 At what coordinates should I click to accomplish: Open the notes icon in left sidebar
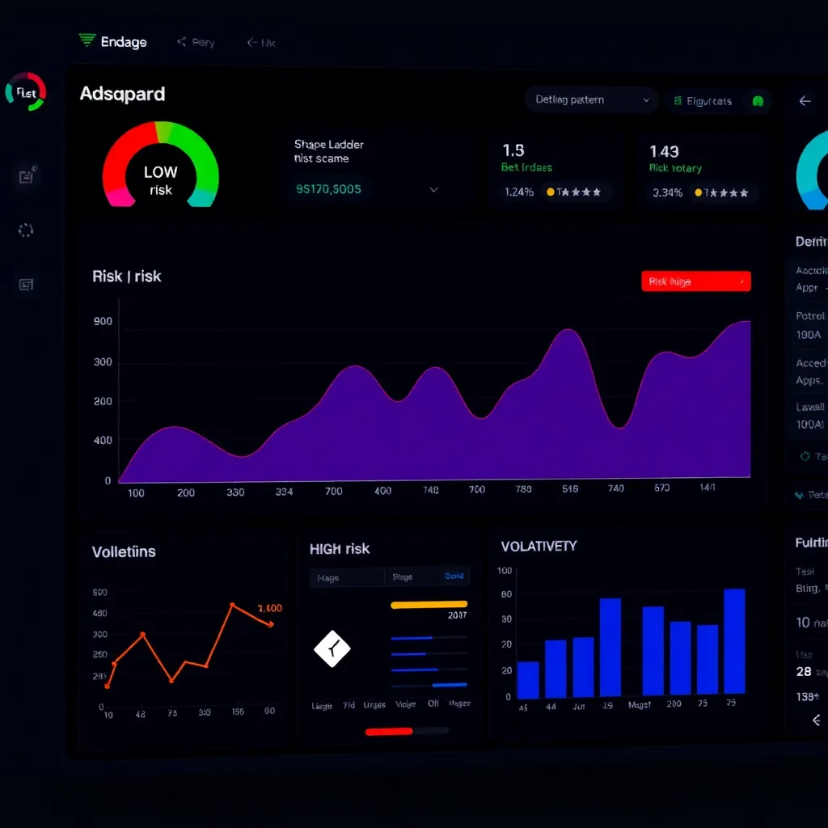pyautogui.click(x=26, y=176)
